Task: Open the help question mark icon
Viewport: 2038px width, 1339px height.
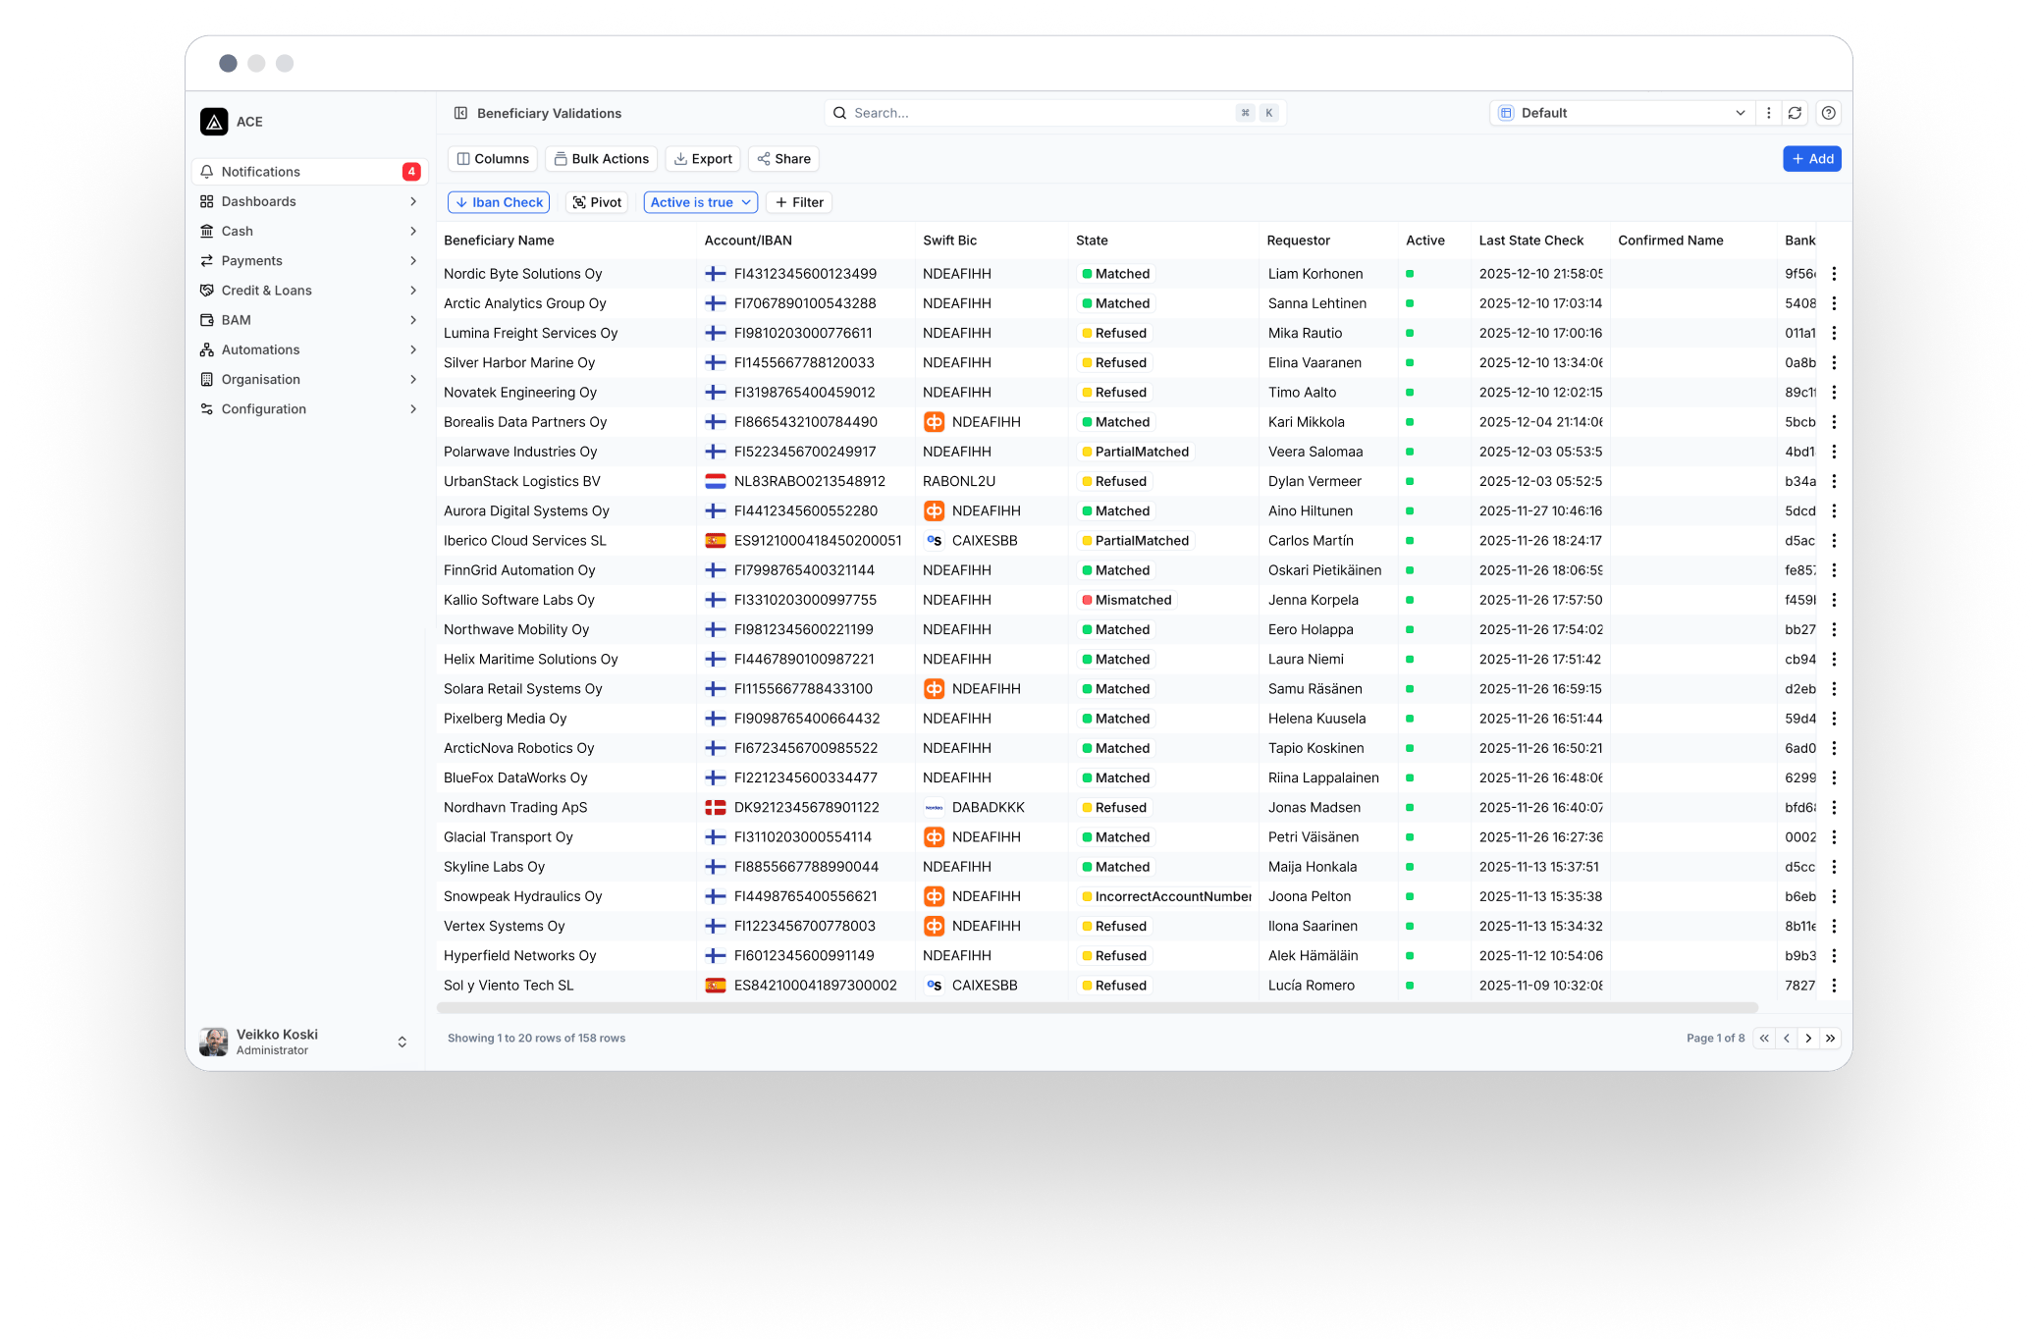Action: 1828,113
